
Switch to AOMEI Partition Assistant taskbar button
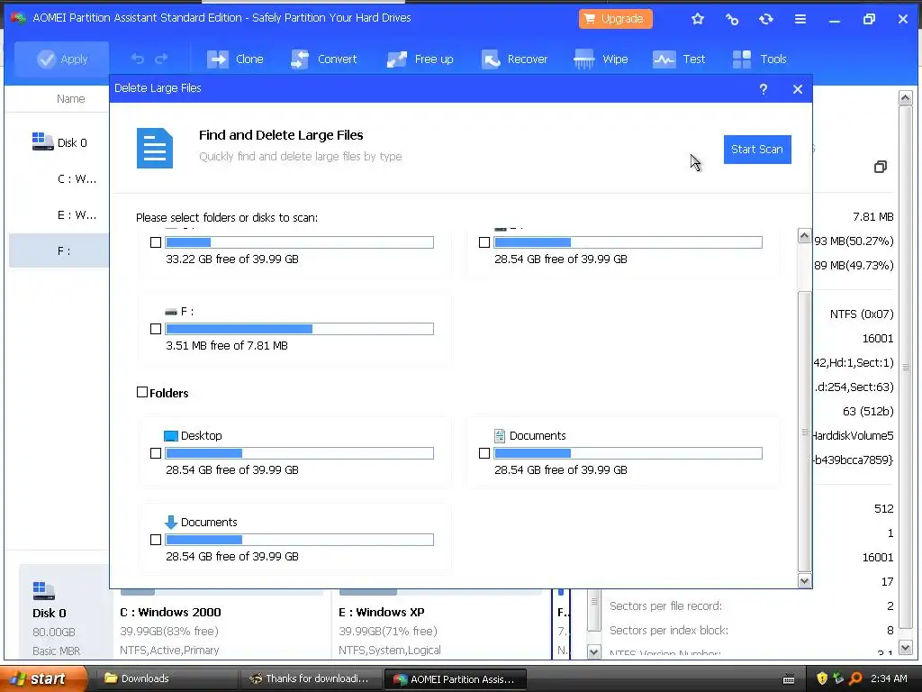point(455,679)
